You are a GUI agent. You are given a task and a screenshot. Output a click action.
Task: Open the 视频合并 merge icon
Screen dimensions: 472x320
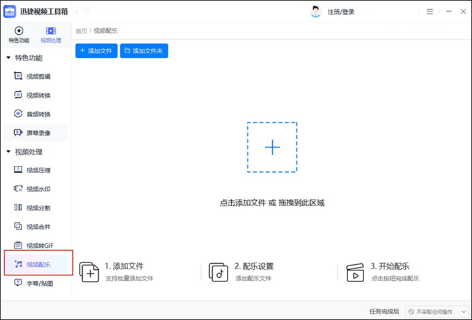(x=18, y=226)
